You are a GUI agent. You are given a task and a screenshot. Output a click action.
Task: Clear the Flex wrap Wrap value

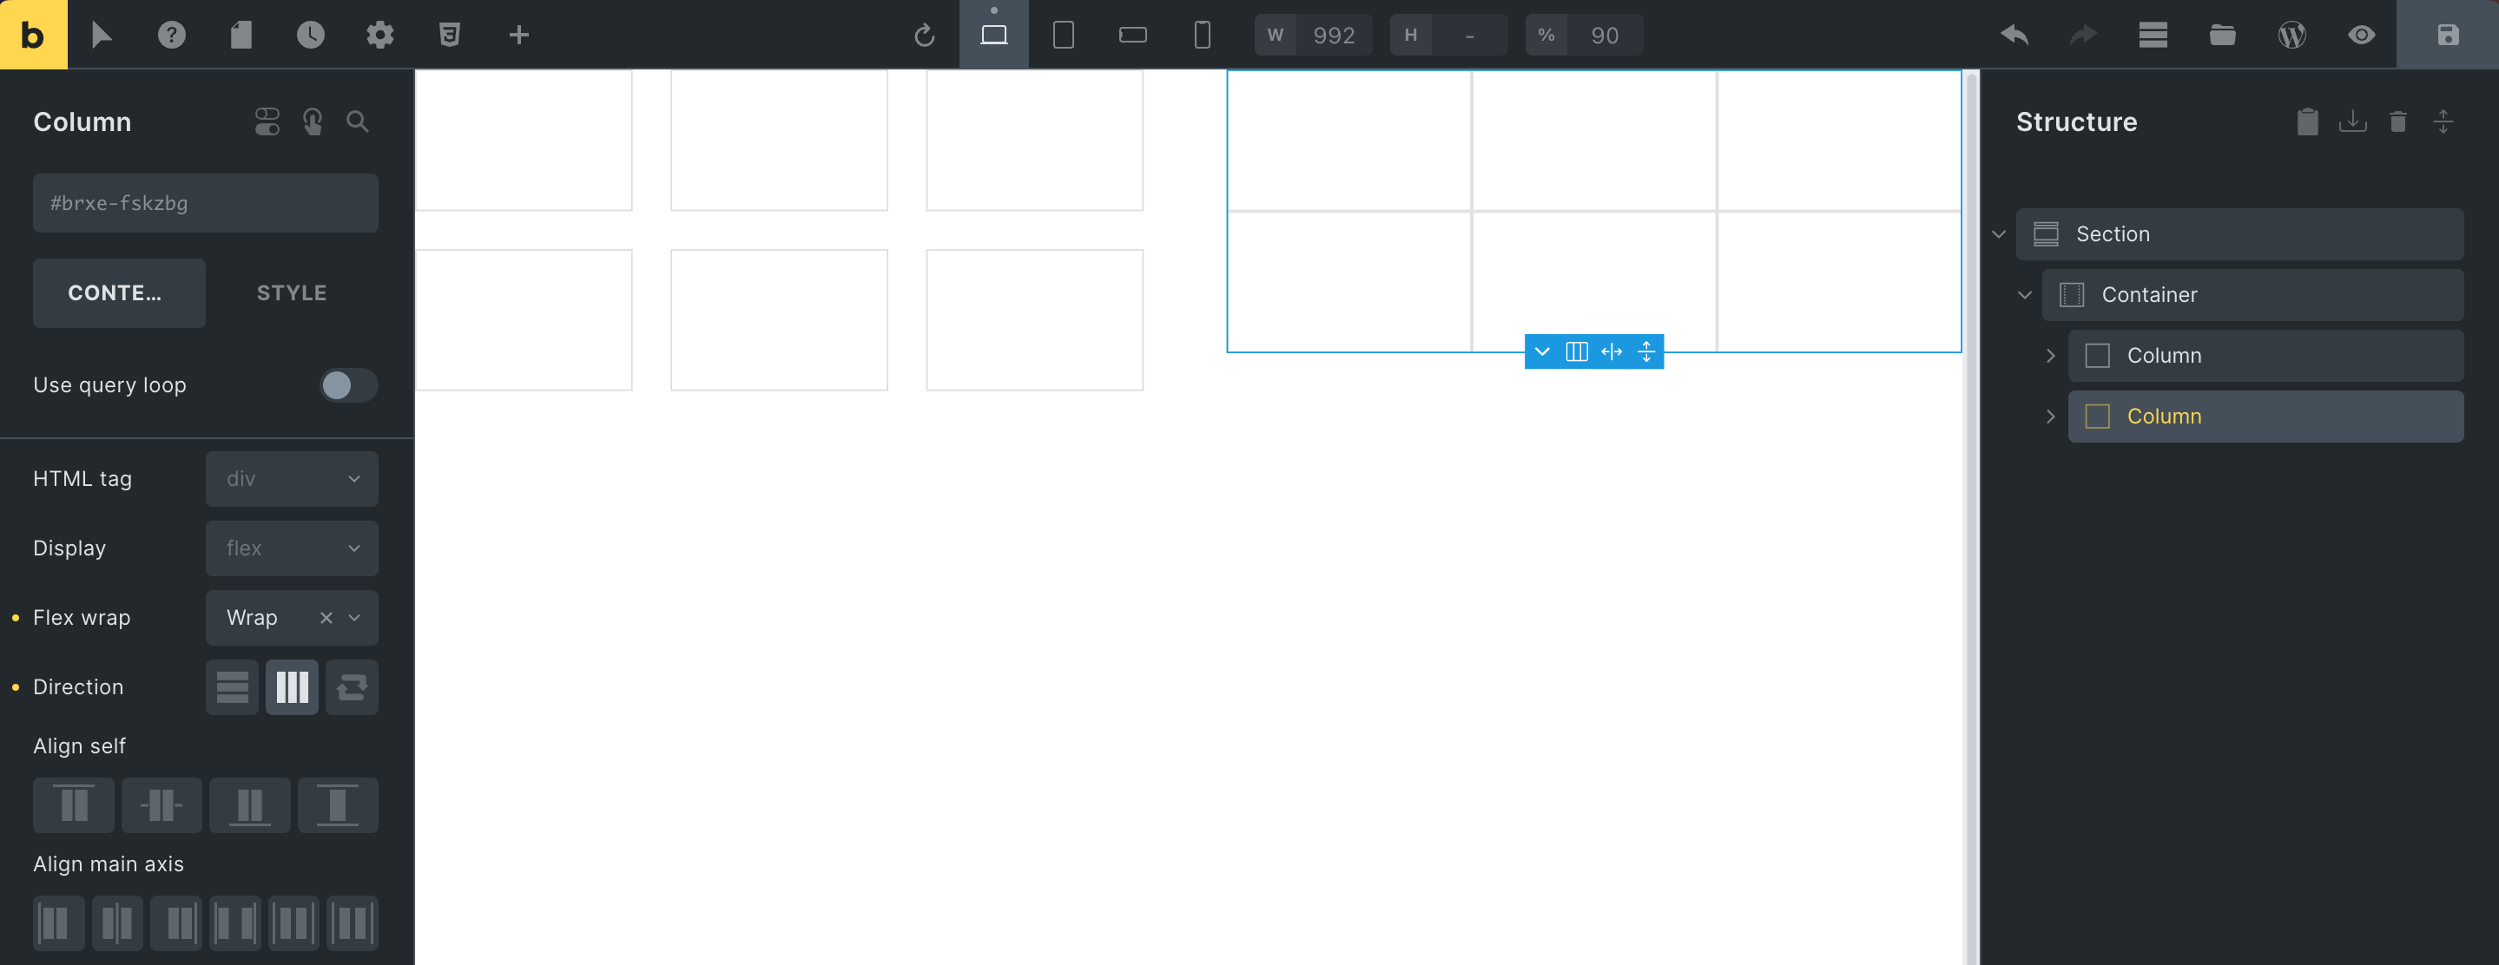coord(327,618)
